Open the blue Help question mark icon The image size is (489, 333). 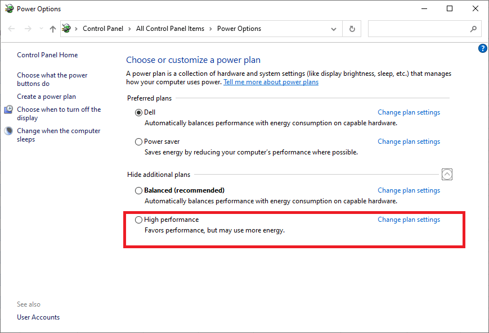[482, 48]
